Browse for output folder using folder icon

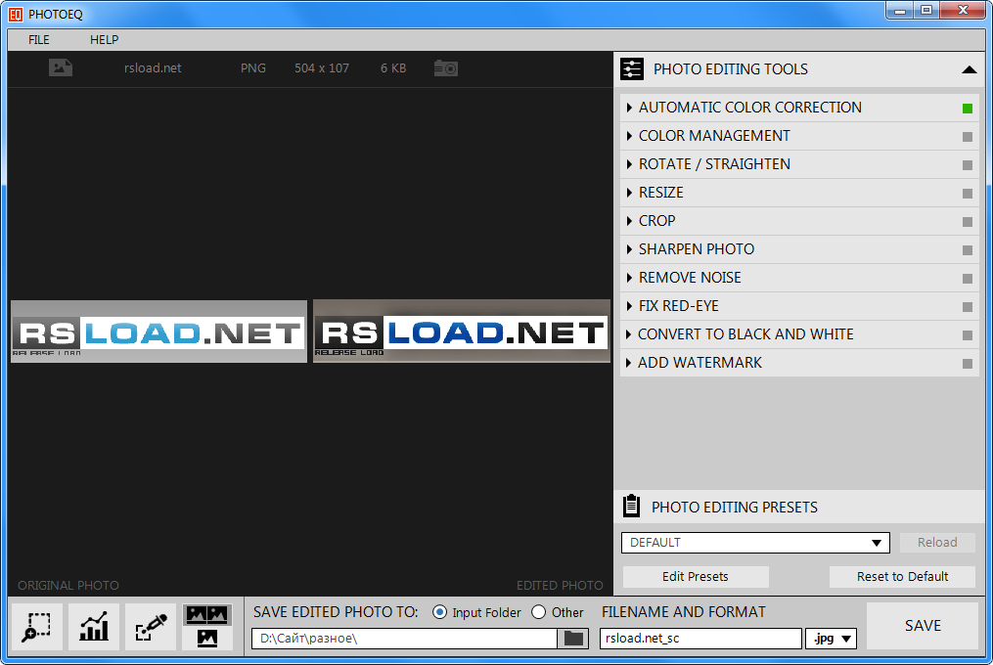[573, 639]
